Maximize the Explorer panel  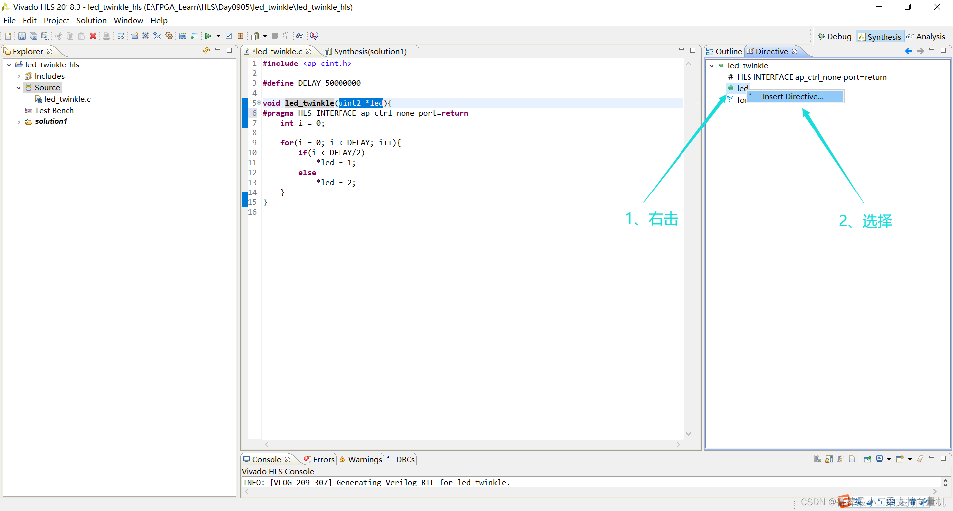(229, 50)
